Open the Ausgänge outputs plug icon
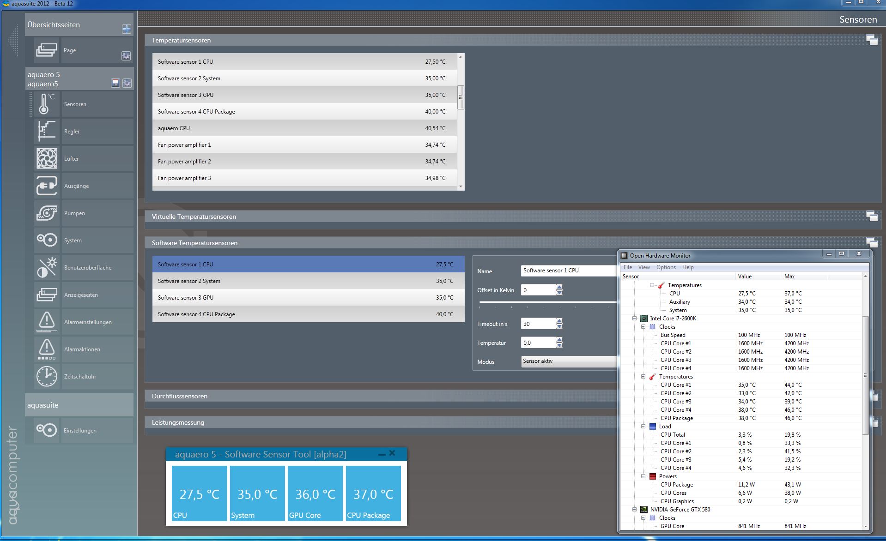This screenshot has height=541, width=886. 46,186
